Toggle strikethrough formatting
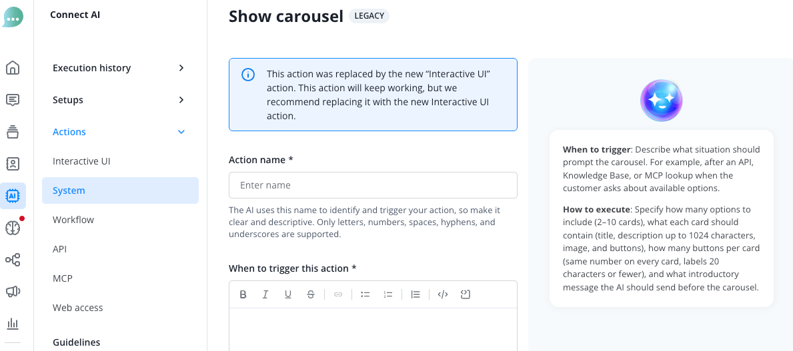The width and height of the screenshot is (793, 351). point(311,294)
